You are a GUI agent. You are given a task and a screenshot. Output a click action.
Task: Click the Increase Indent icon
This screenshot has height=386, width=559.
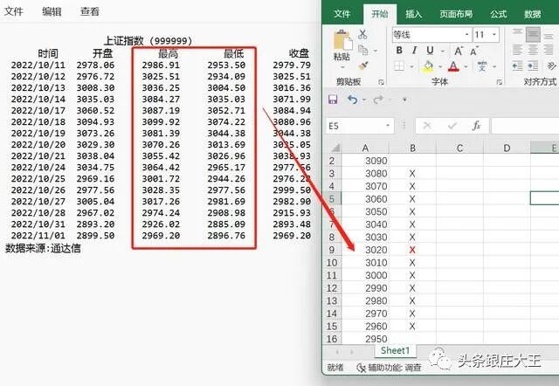pyautogui.click(x=533, y=66)
